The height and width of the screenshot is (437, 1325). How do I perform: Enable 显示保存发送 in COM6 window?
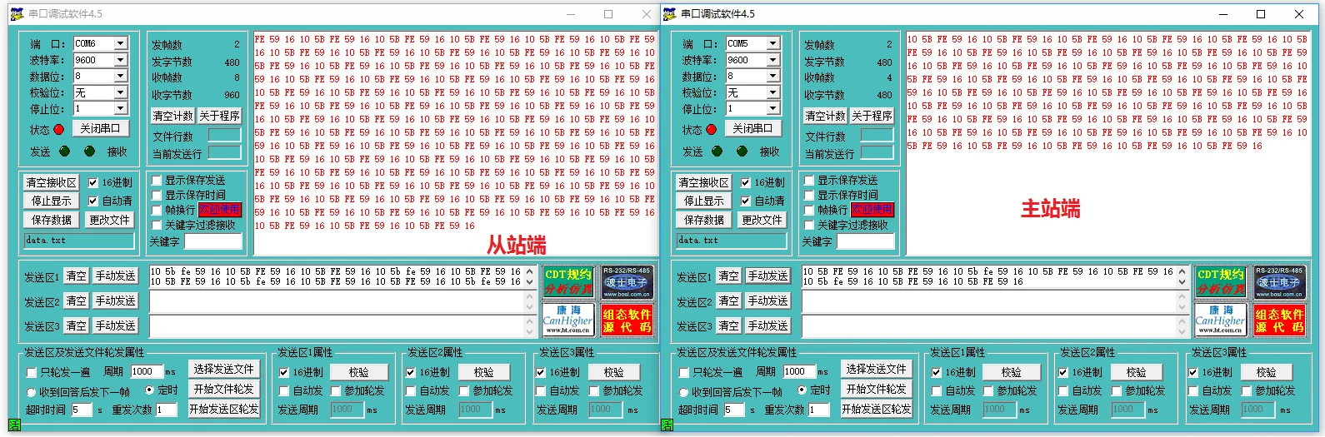[x=157, y=180]
